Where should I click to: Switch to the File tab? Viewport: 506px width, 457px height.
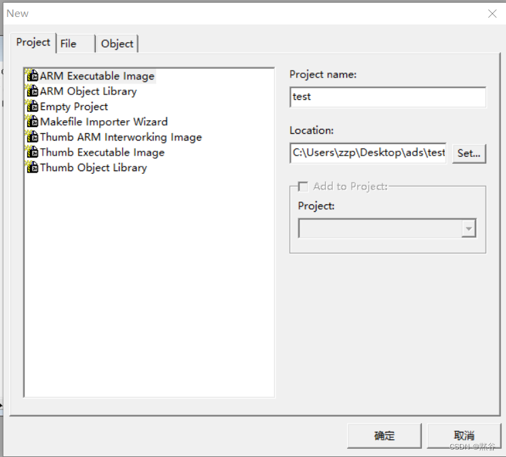click(76, 43)
